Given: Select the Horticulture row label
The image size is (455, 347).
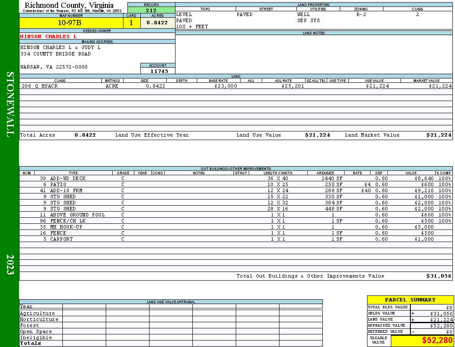Looking at the screenshot, I should pyautogui.click(x=39, y=319).
